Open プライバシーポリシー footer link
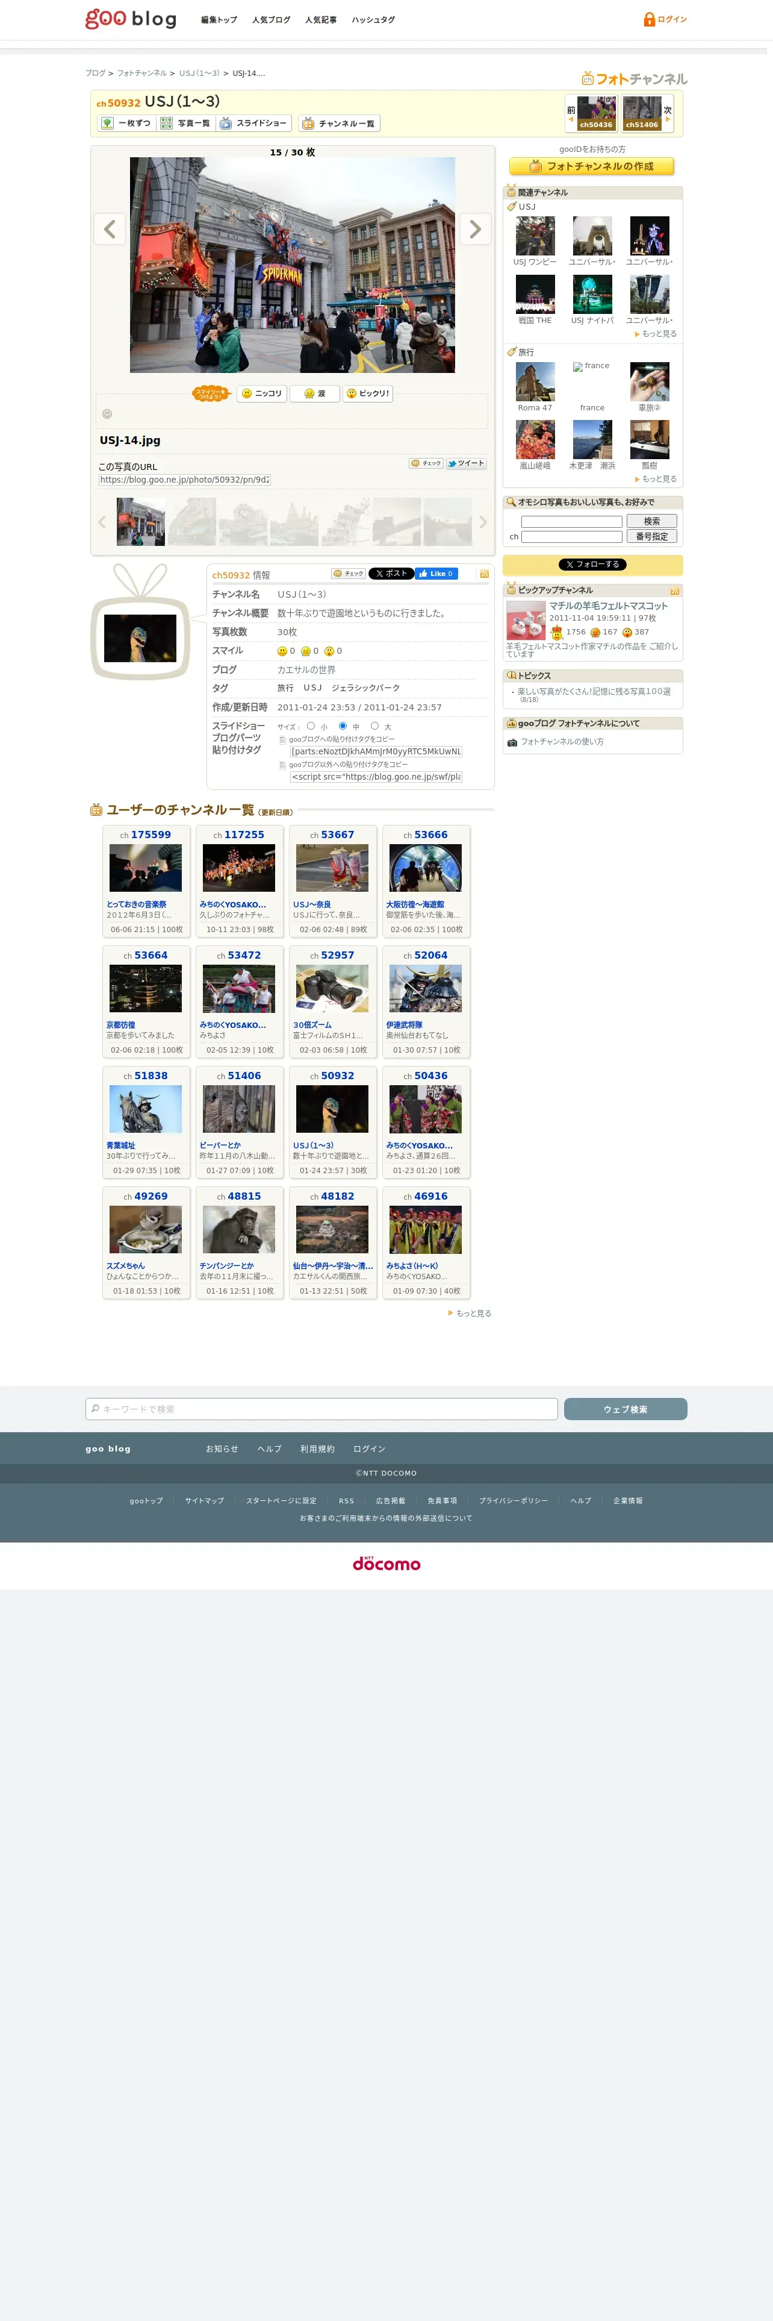The width and height of the screenshot is (773, 2321). point(513,1501)
